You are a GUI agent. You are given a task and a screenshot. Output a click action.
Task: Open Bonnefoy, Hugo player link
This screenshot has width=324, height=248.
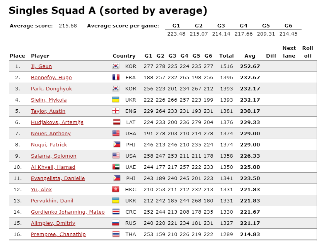point(51,77)
